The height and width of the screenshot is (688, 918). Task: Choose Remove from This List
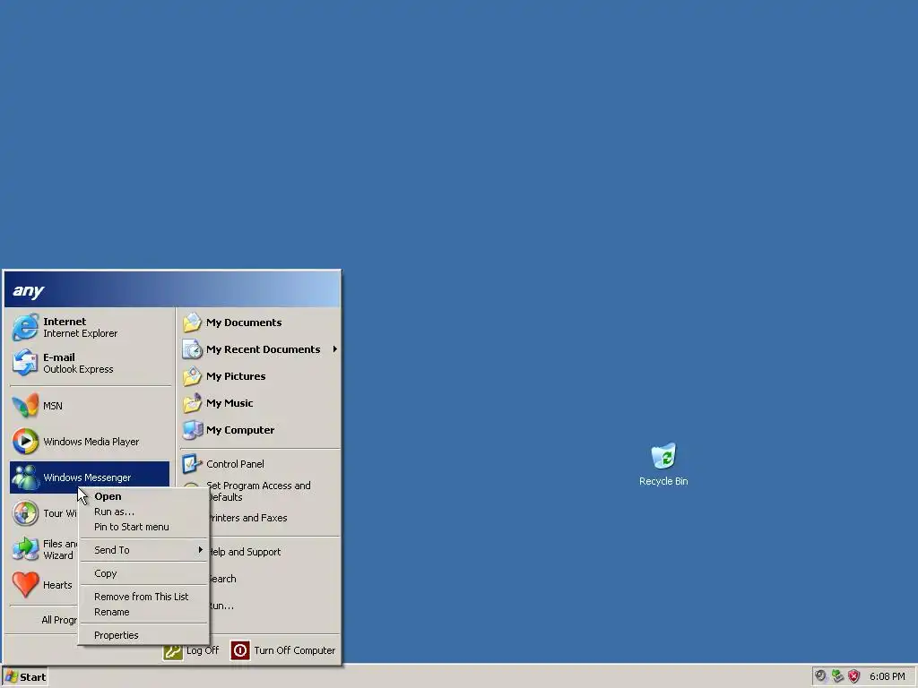coord(143,597)
